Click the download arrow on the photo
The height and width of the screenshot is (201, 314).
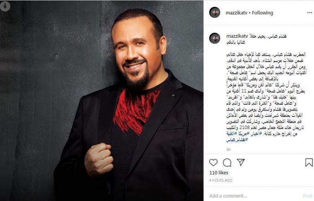pos(5,6)
